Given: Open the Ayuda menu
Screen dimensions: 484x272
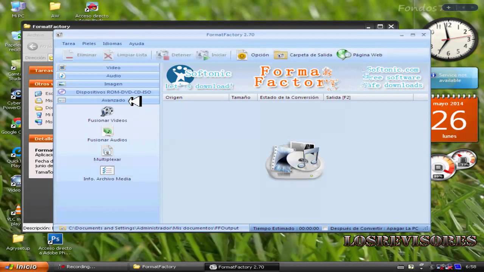Looking at the screenshot, I should click(x=137, y=43).
